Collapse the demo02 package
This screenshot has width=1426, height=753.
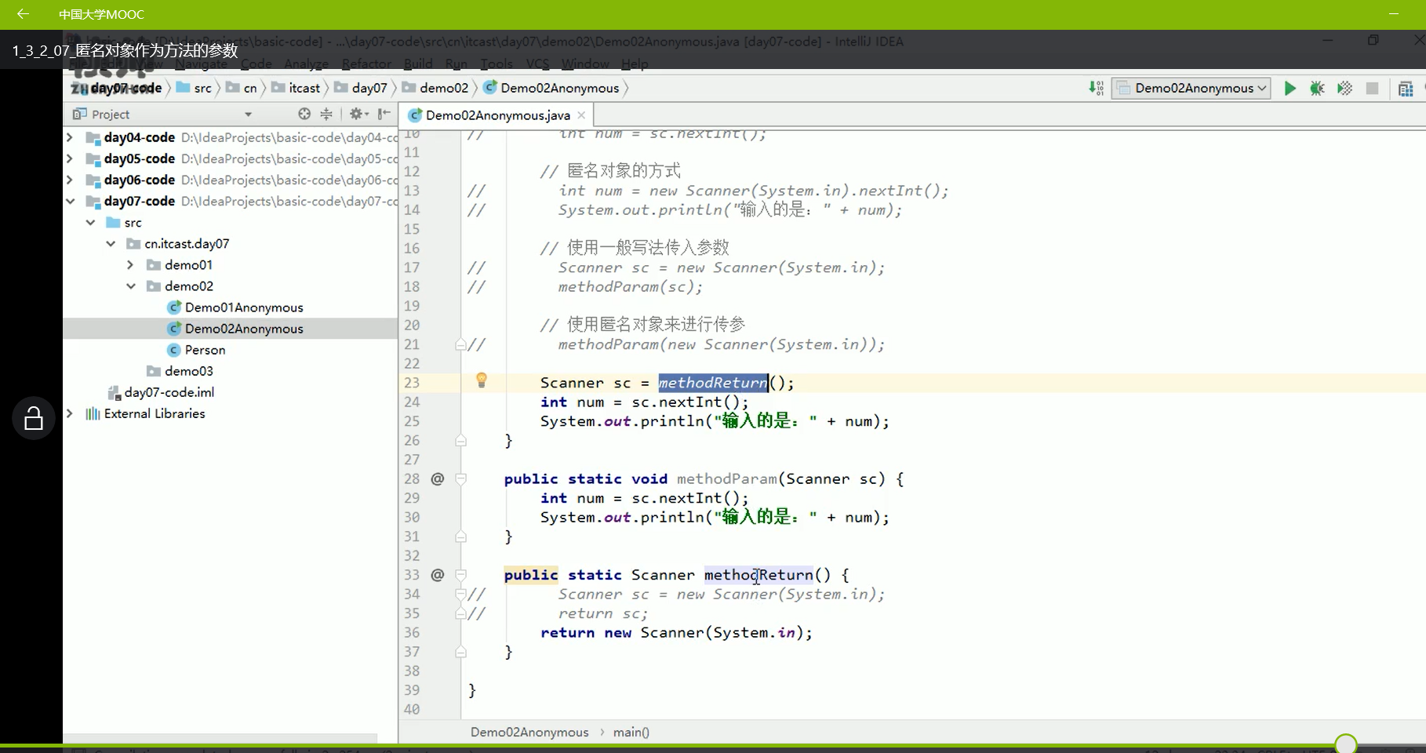coord(130,286)
